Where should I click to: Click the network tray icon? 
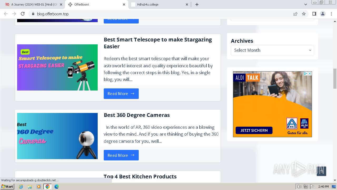[x=306, y=187]
